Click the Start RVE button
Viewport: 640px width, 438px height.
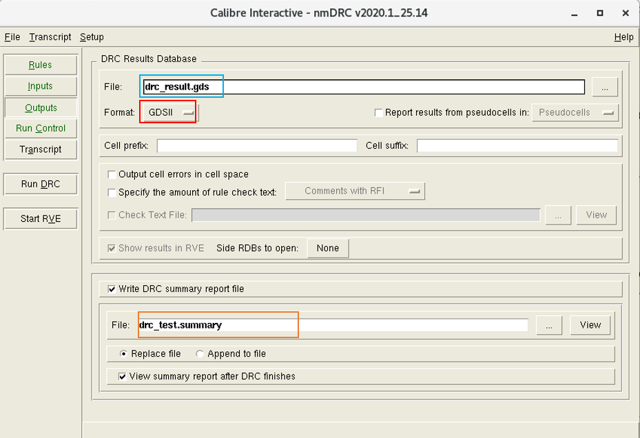(x=41, y=219)
